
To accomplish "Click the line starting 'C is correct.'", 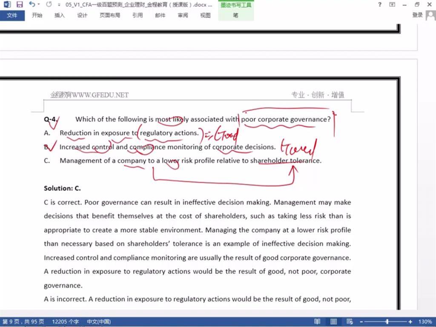I will pyautogui.click(x=198, y=202).
